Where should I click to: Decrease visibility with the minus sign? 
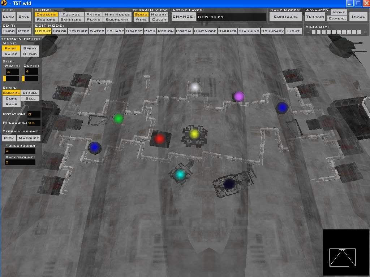308,32
